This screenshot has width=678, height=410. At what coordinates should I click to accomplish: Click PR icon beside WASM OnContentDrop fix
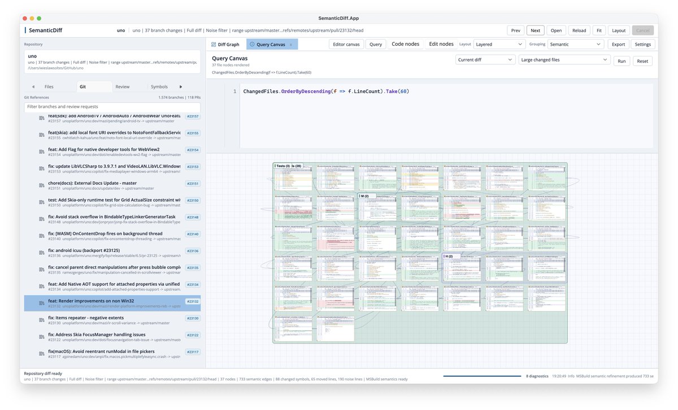click(41, 236)
